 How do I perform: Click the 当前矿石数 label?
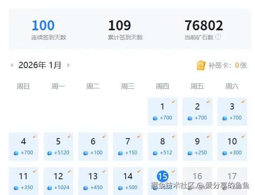[x=199, y=37]
